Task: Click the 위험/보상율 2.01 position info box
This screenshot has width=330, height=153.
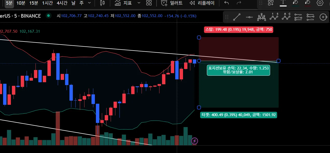Action: click(x=238, y=70)
